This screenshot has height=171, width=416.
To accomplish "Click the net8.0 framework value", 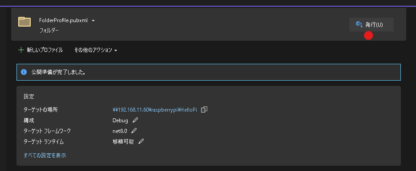I will [120, 131].
